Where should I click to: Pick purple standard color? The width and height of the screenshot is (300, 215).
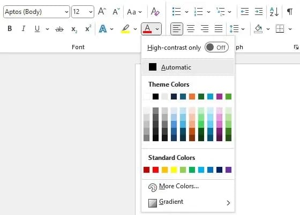point(228,170)
